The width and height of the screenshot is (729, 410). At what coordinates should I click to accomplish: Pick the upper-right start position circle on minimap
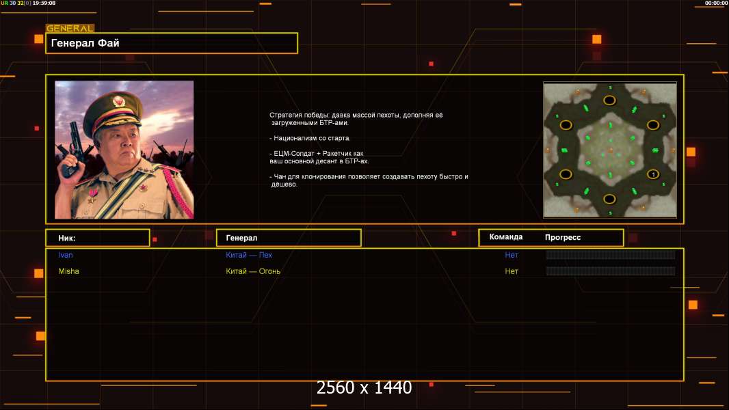pyautogui.click(x=653, y=125)
